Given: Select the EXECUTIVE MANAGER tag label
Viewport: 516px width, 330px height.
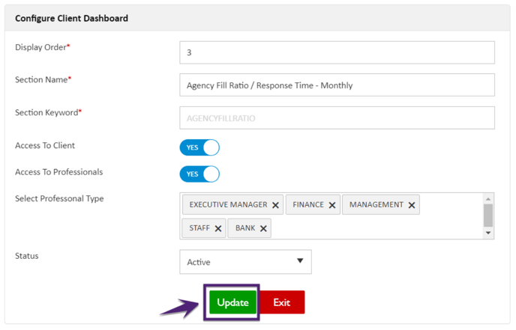Looking at the screenshot, I should (229, 205).
